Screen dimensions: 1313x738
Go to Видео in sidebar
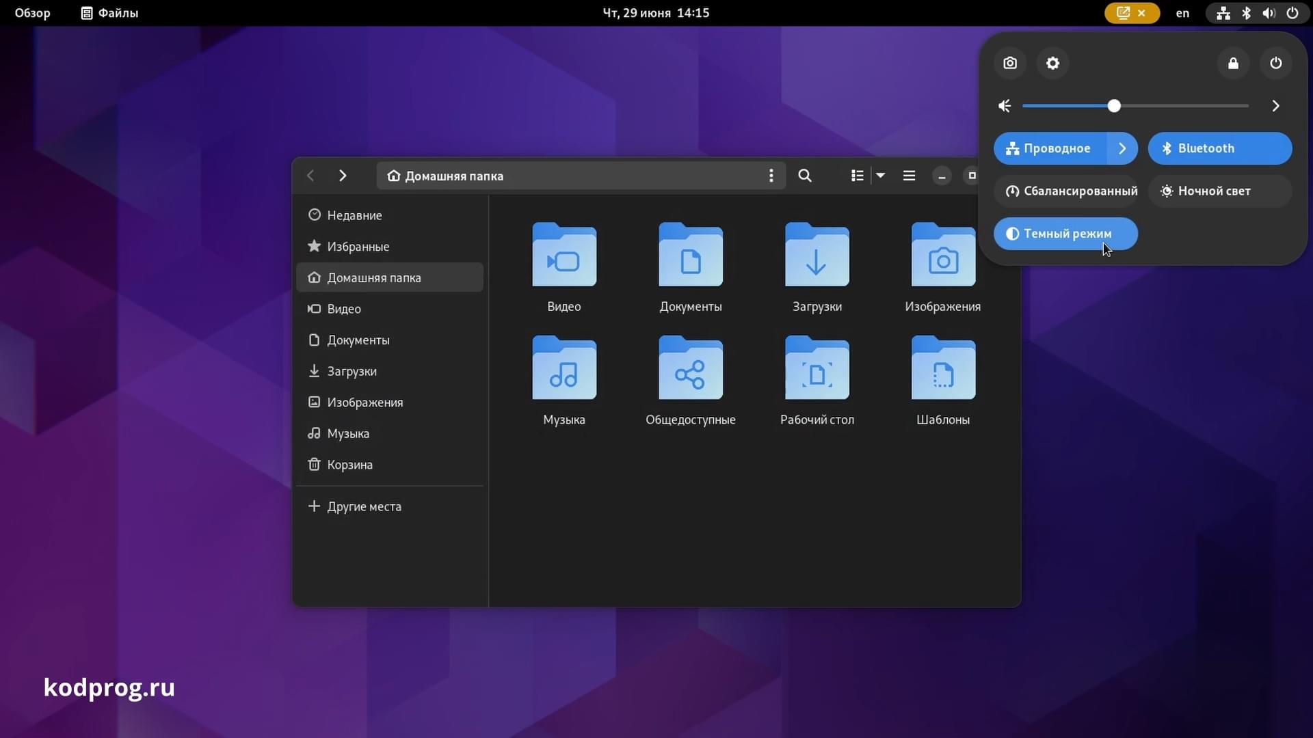coord(390,309)
